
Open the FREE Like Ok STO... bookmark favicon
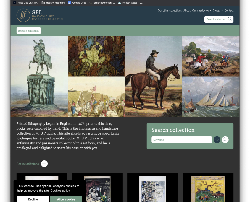[x=14, y=3]
